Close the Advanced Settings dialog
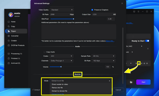Viewport: 159px width, 96px height. (x=122, y=3)
